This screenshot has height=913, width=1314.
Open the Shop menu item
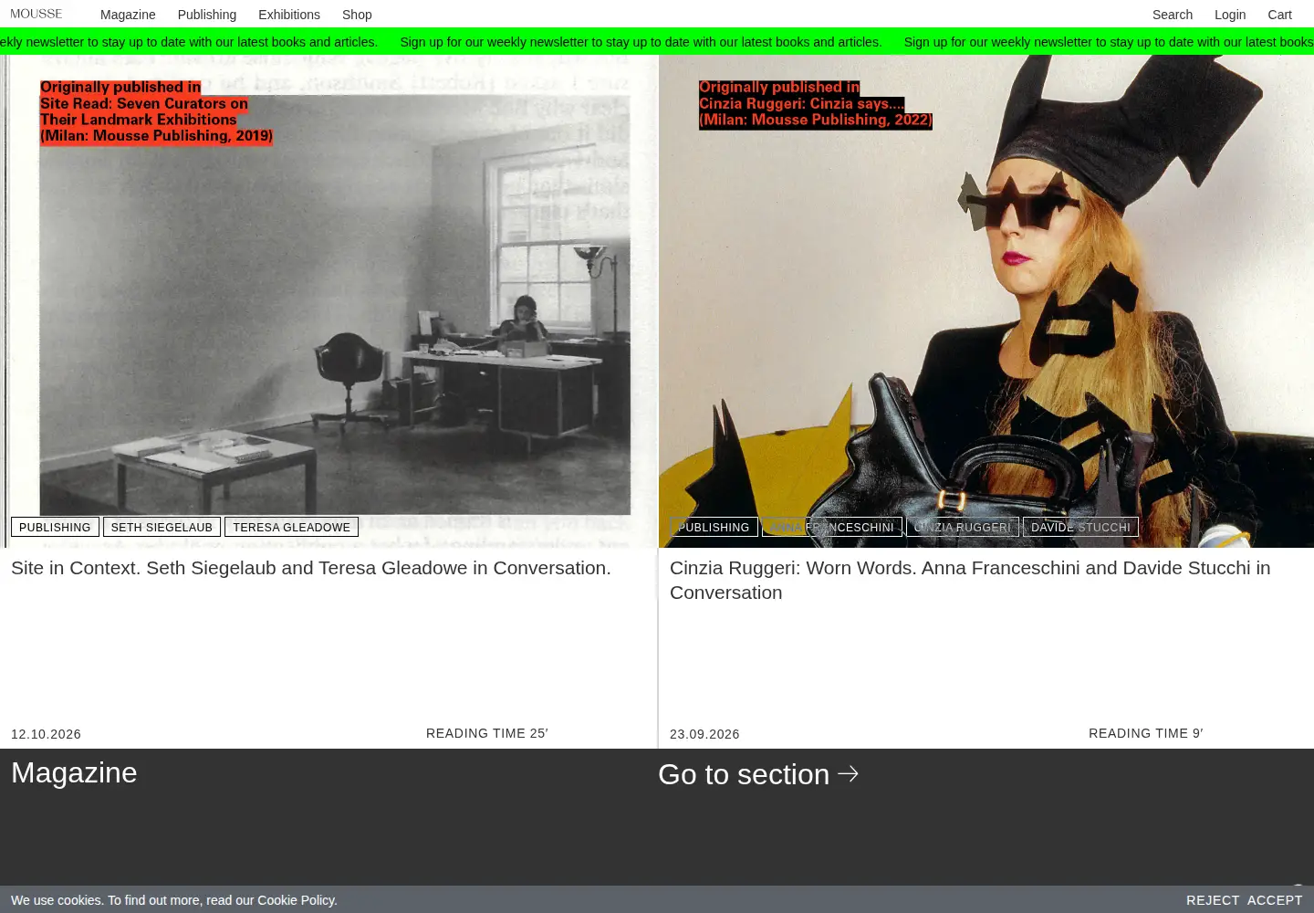tap(357, 15)
